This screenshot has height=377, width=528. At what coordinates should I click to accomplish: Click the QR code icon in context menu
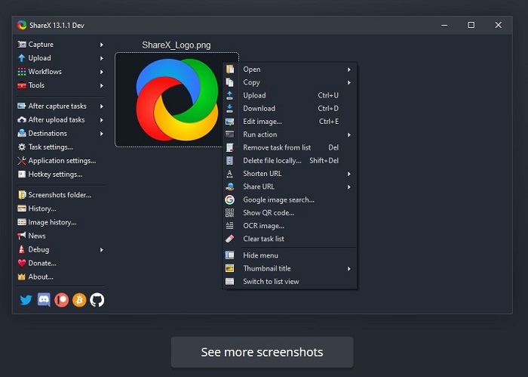[x=229, y=213]
